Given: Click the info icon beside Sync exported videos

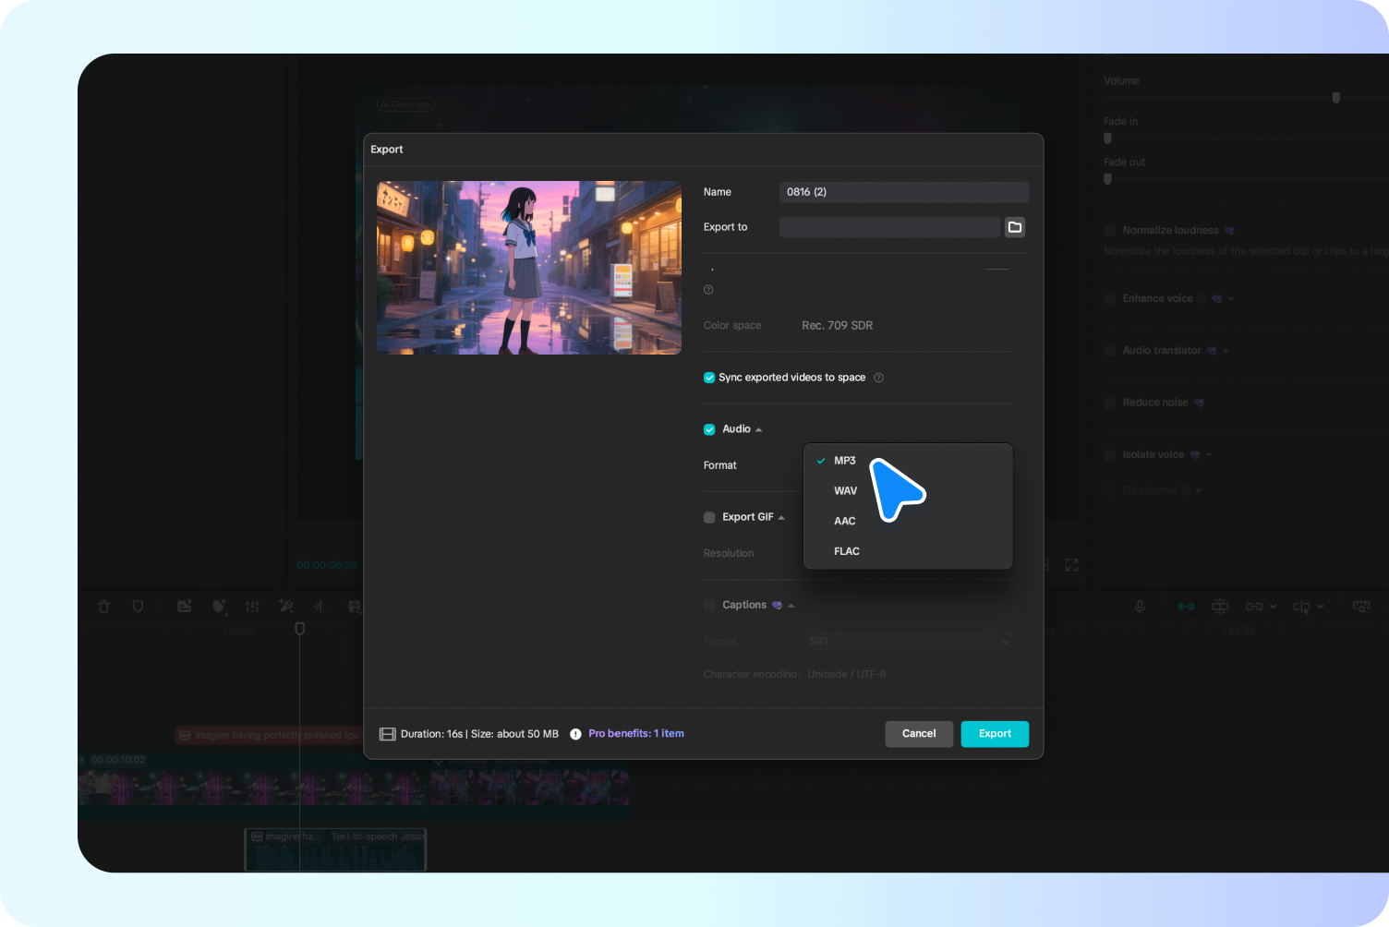Looking at the screenshot, I should [878, 378].
